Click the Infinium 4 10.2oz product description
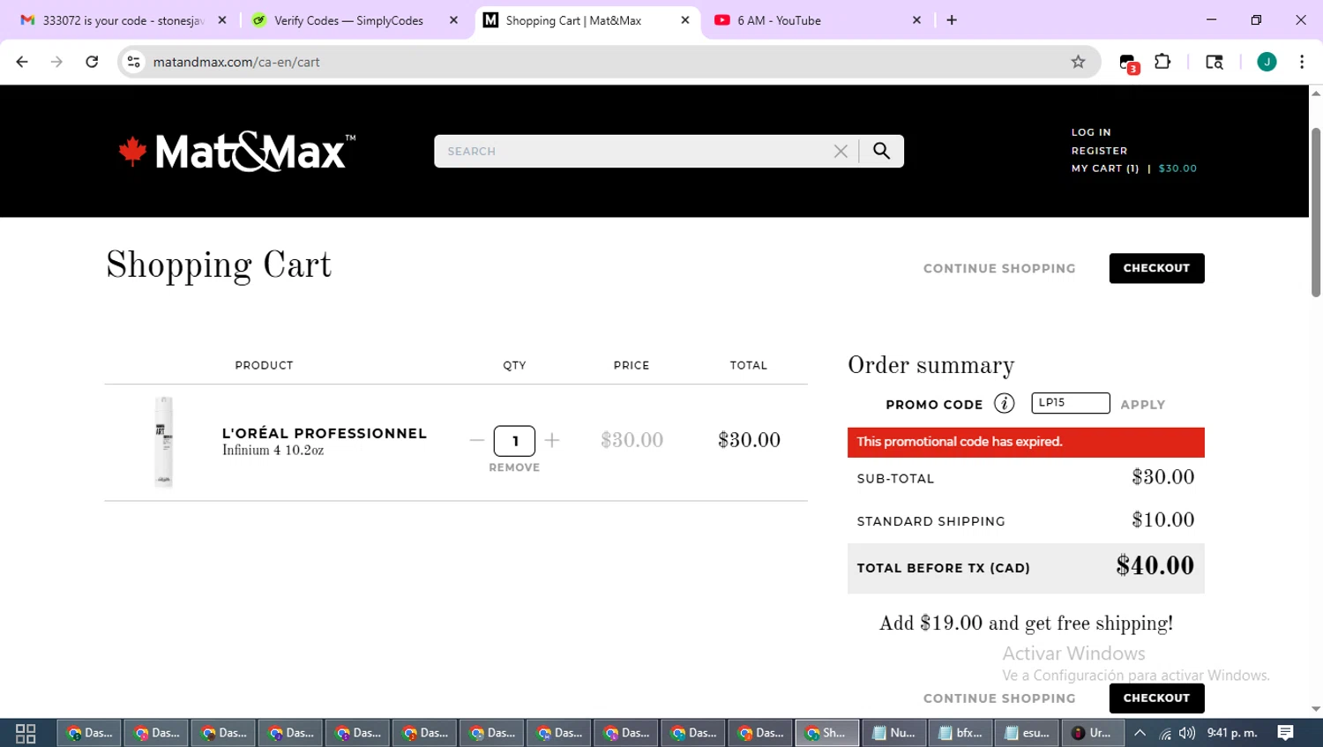Viewport: 1323px width, 747px height. pos(273,451)
